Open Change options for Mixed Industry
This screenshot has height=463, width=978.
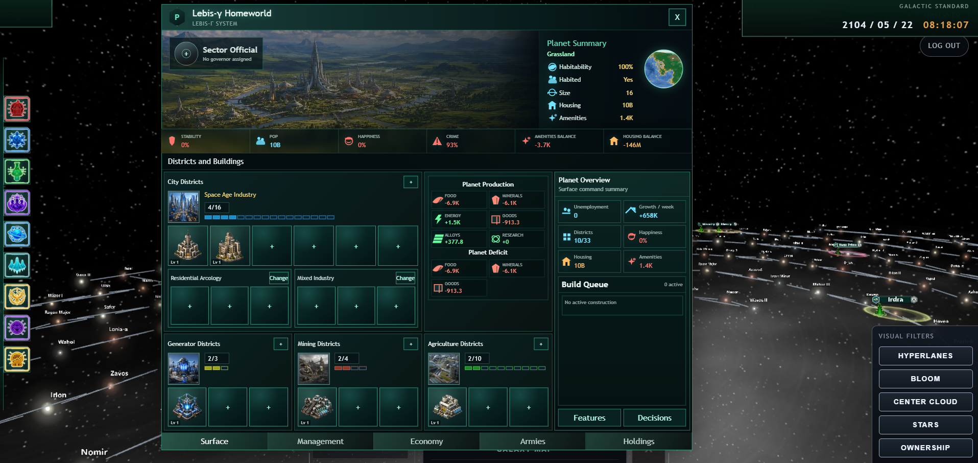[405, 278]
